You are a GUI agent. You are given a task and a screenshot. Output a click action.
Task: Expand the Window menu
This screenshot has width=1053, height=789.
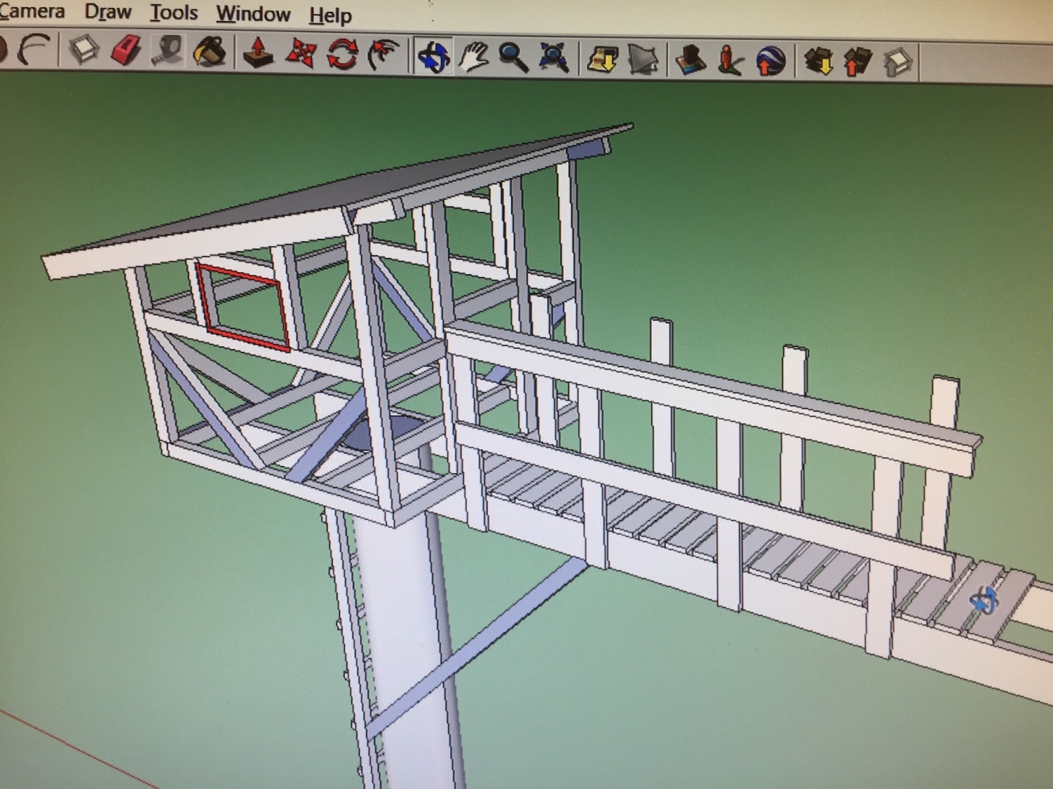coord(253,14)
